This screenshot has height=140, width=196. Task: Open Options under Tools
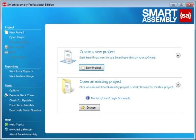(14, 90)
